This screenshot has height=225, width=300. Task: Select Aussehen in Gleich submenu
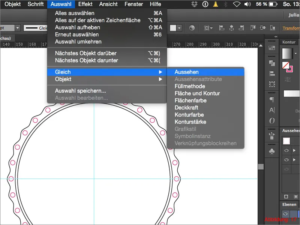pos(205,72)
